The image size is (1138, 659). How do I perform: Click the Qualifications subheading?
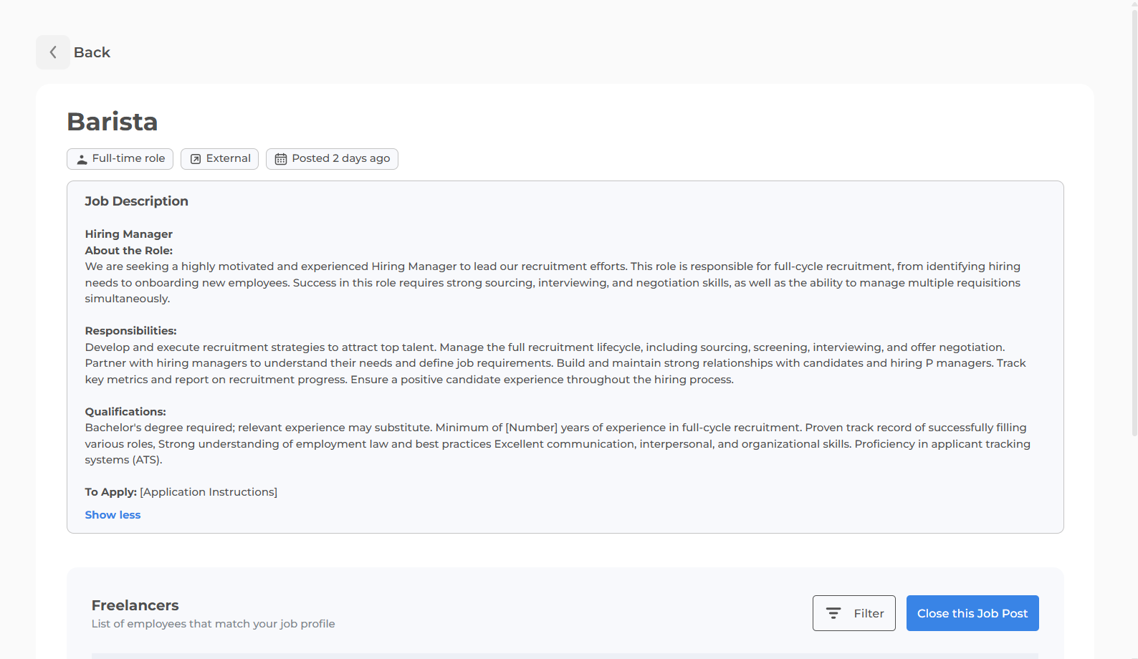coord(125,412)
